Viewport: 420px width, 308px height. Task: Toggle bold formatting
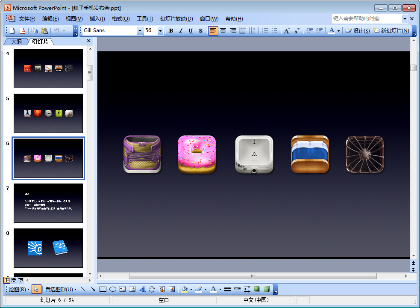click(171, 30)
